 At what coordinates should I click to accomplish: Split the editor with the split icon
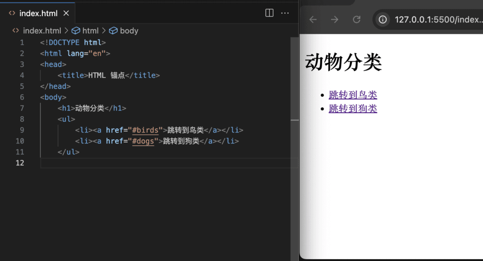(x=269, y=13)
